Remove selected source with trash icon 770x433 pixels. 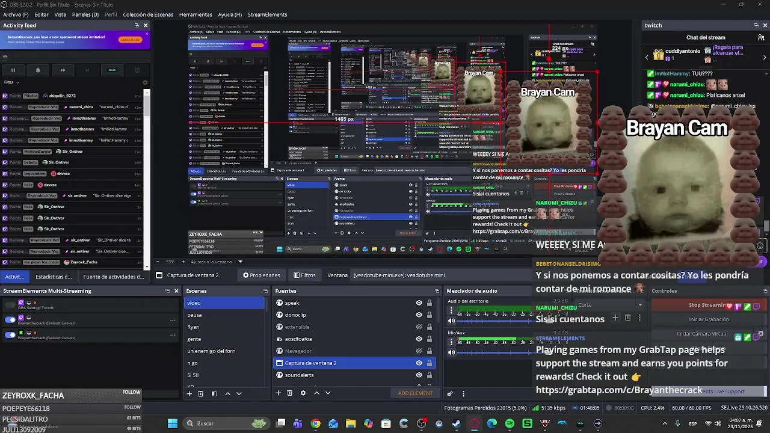(x=289, y=393)
